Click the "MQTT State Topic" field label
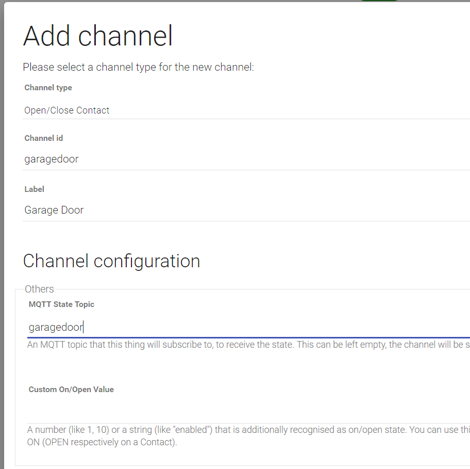This screenshot has width=470, height=469. point(61,304)
